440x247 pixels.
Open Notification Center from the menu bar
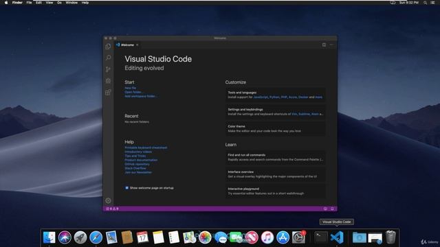tap(432, 3)
